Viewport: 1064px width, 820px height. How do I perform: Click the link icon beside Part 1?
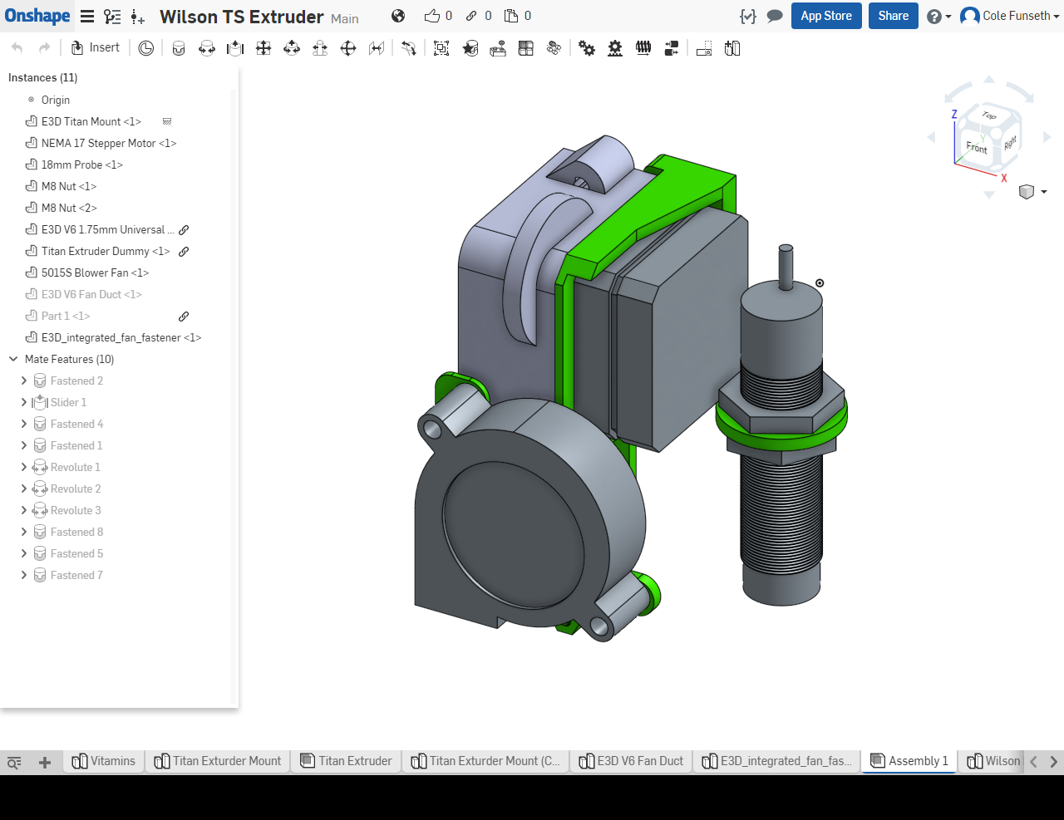coord(184,316)
